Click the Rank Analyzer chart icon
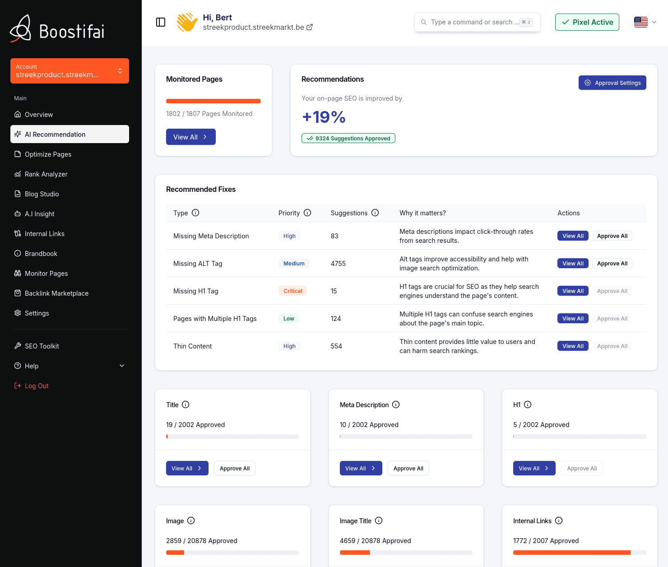Viewport: 668px width, 567px height. pyautogui.click(x=18, y=174)
